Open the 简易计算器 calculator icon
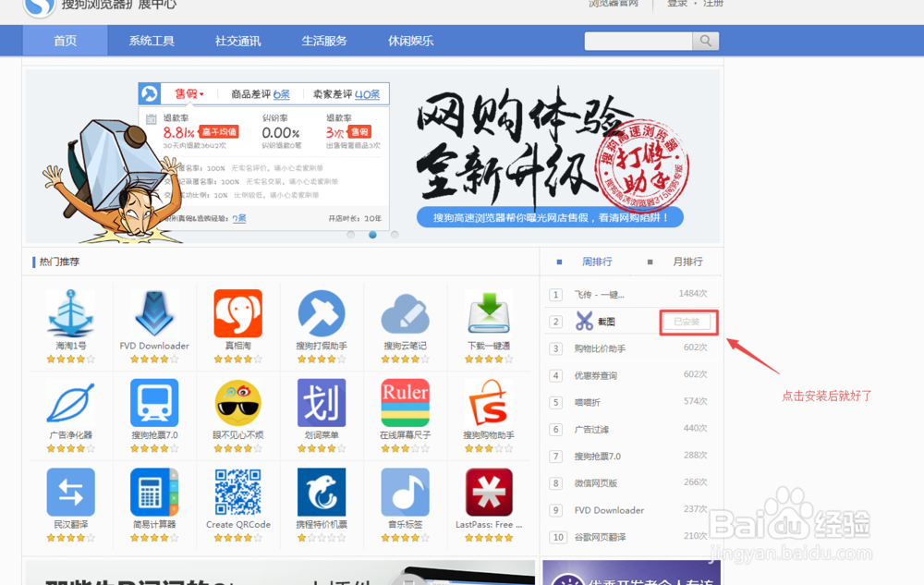This screenshot has width=924, height=585. 154,492
